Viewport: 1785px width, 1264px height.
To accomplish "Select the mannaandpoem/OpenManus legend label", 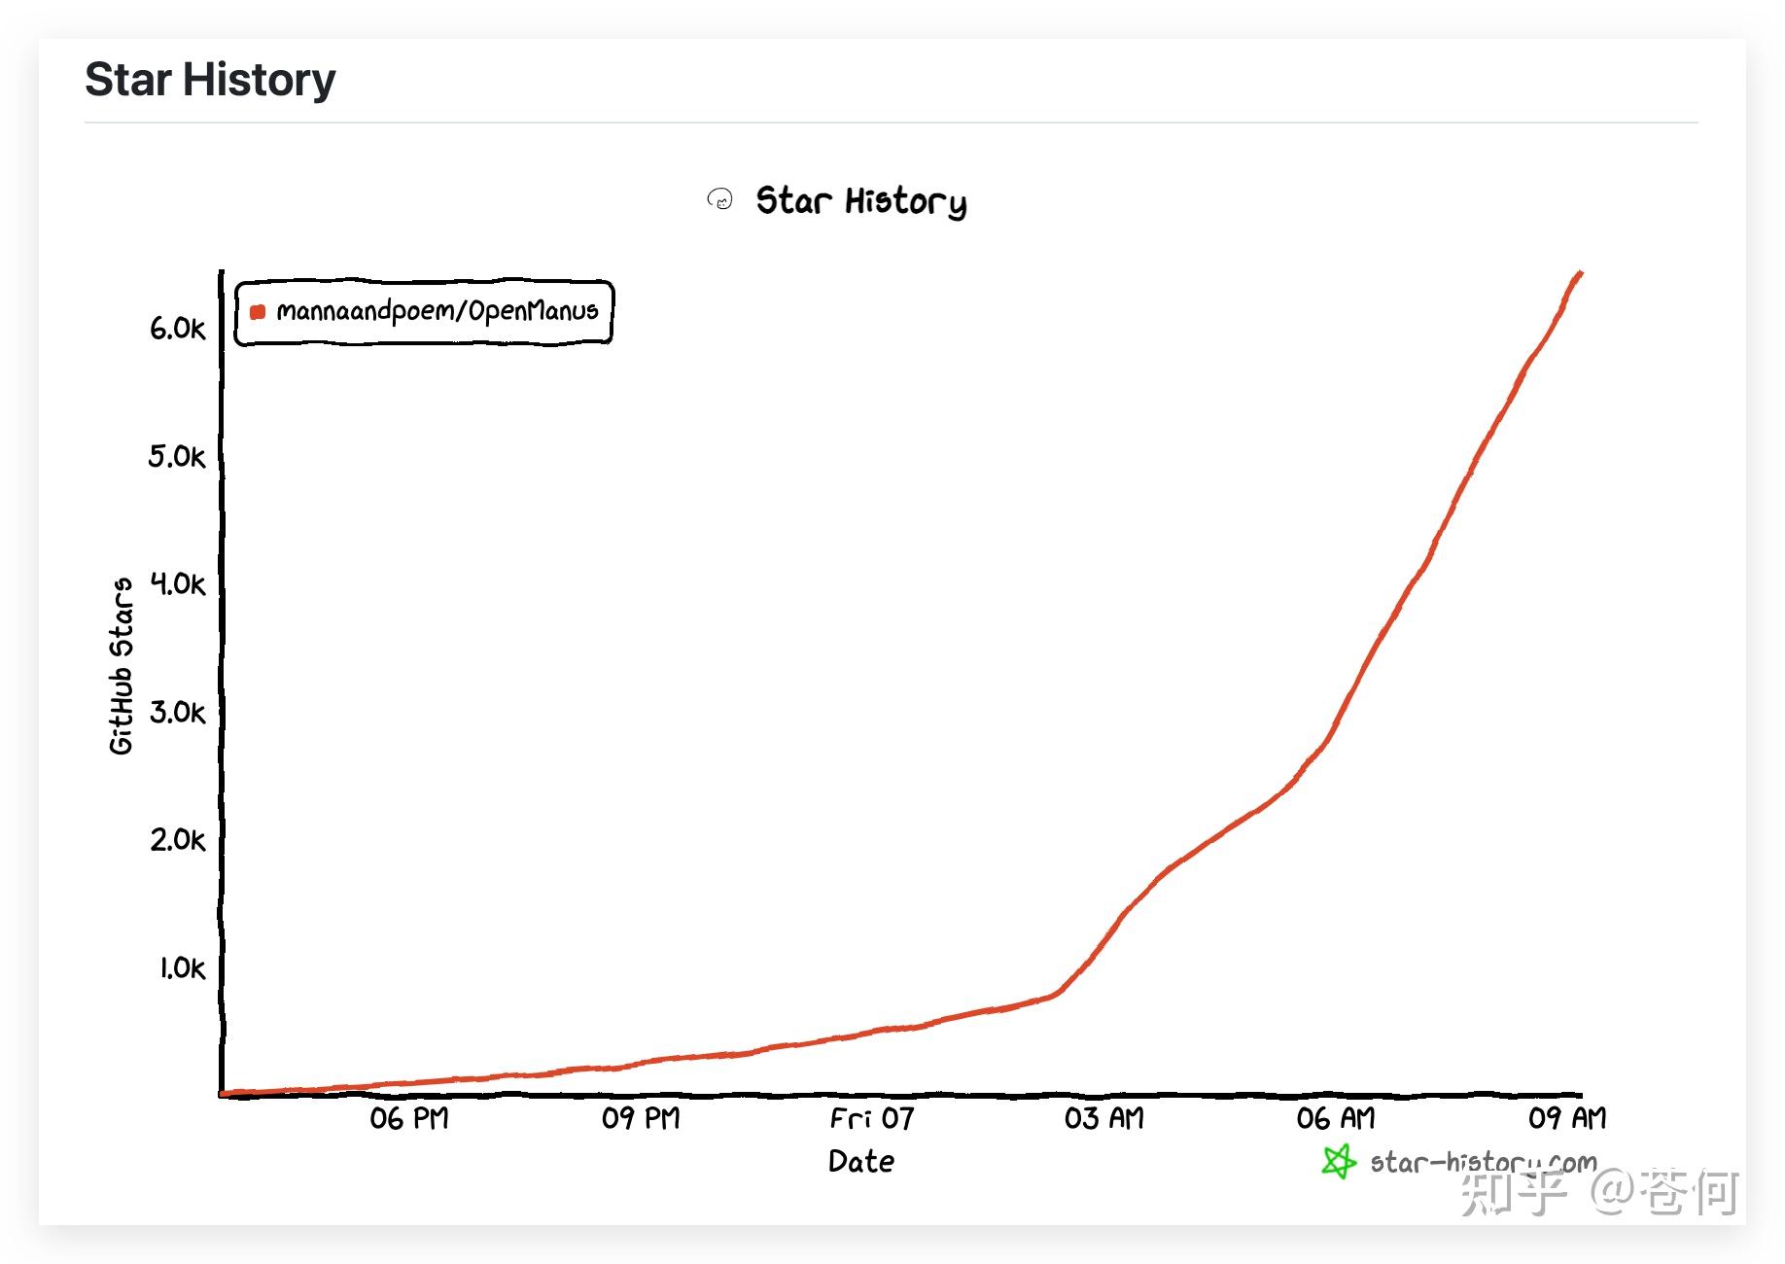I will [437, 311].
